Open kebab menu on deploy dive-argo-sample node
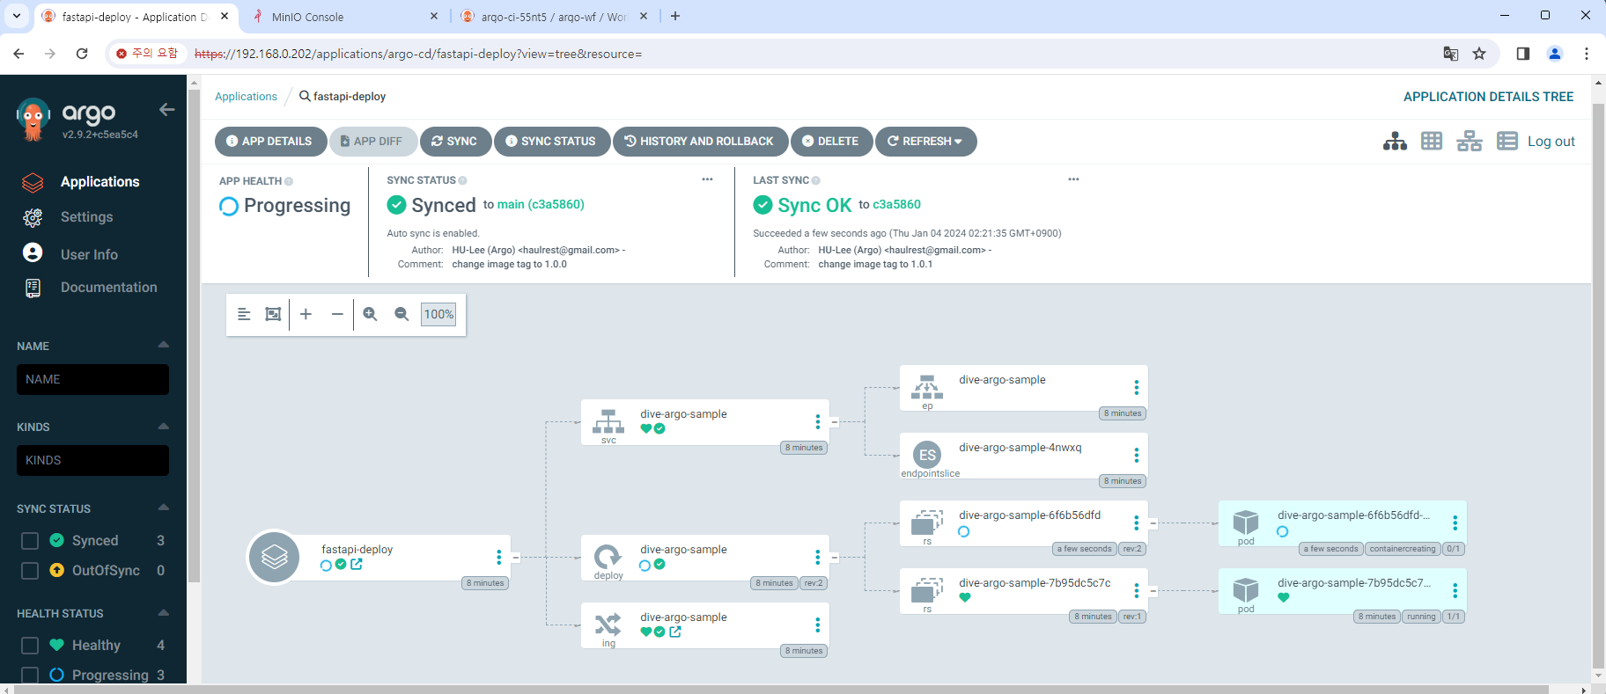 [818, 557]
